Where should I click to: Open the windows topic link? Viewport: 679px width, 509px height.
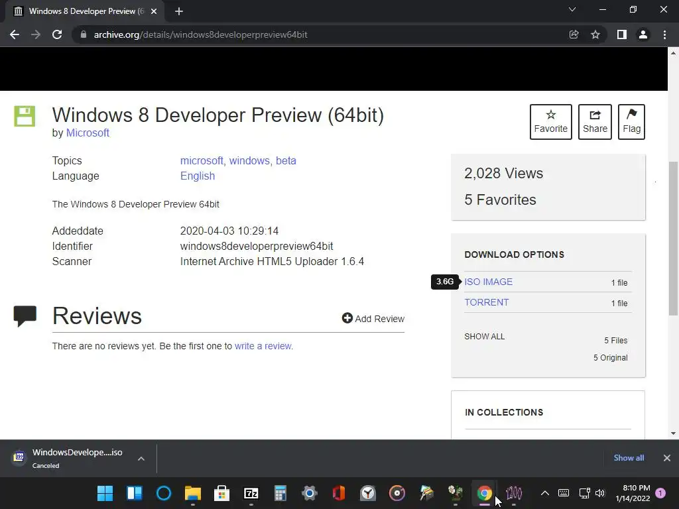coord(249,160)
